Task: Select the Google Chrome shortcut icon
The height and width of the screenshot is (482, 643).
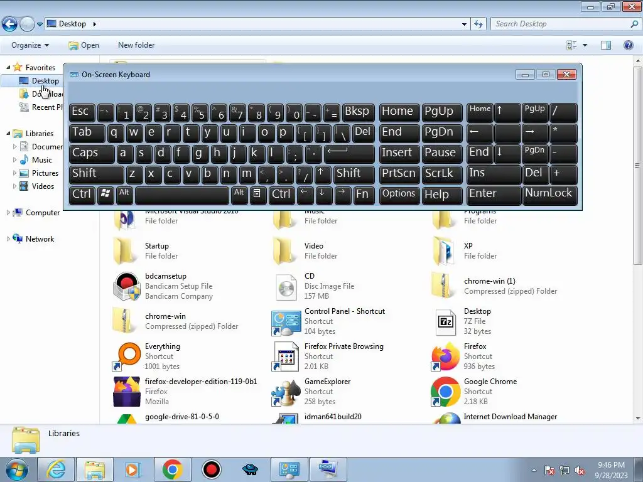Action: (446, 392)
